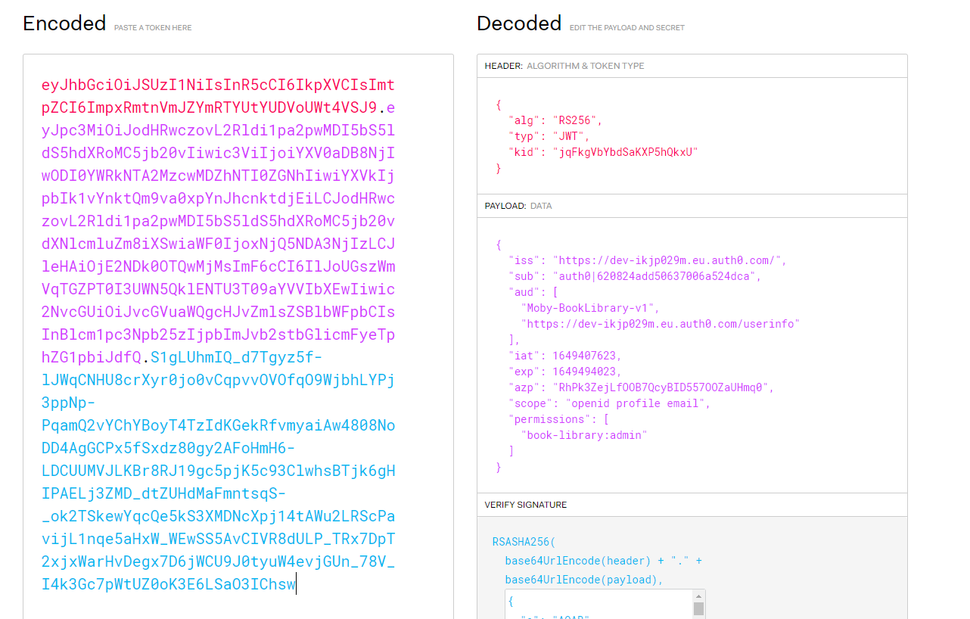Click the scrollbar thumb in the public key box
Screen dimensions: 970x619
(x=698, y=609)
